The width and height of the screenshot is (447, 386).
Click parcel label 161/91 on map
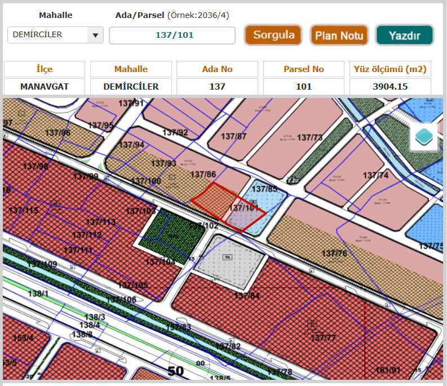(388, 370)
